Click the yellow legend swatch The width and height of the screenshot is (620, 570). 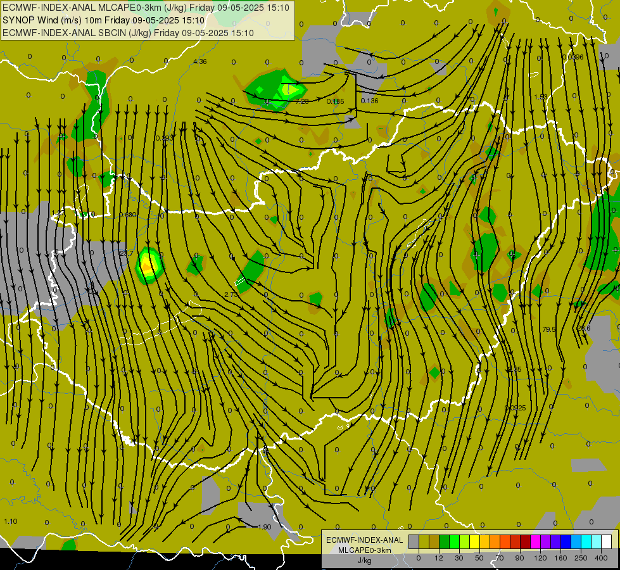(x=475, y=541)
